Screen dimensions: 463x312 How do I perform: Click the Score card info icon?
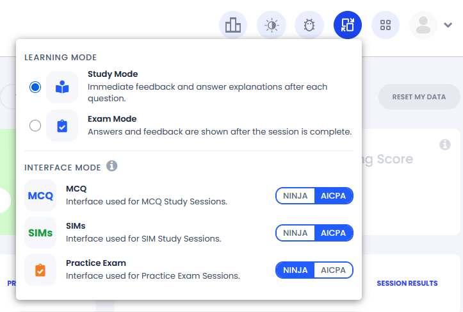(445, 145)
